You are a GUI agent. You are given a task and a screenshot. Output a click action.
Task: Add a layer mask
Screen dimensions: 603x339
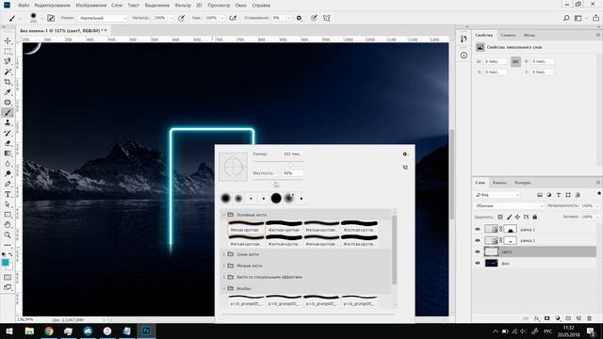[x=546, y=318]
